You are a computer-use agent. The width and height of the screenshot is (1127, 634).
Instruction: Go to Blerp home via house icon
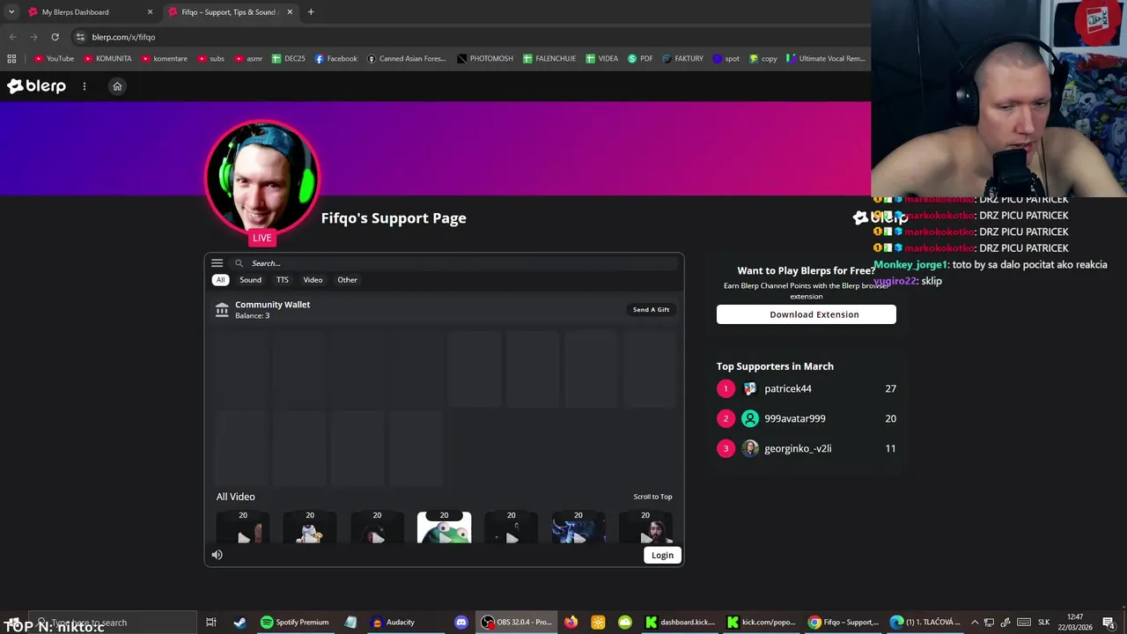pos(117,86)
